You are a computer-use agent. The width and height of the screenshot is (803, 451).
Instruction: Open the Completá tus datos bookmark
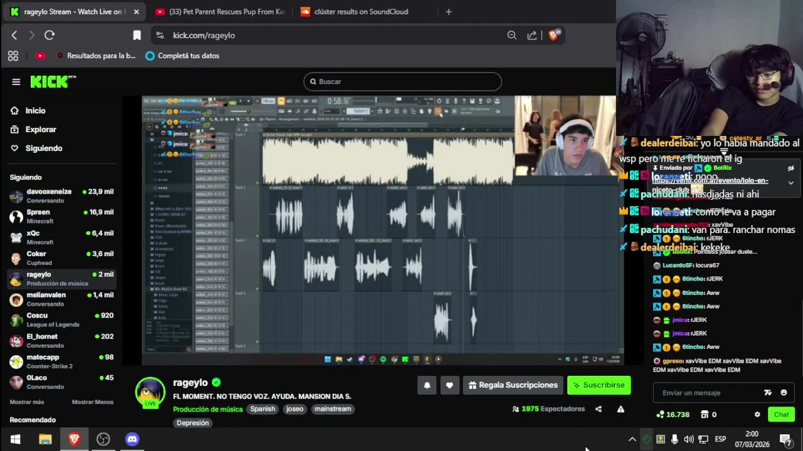tap(182, 56)
